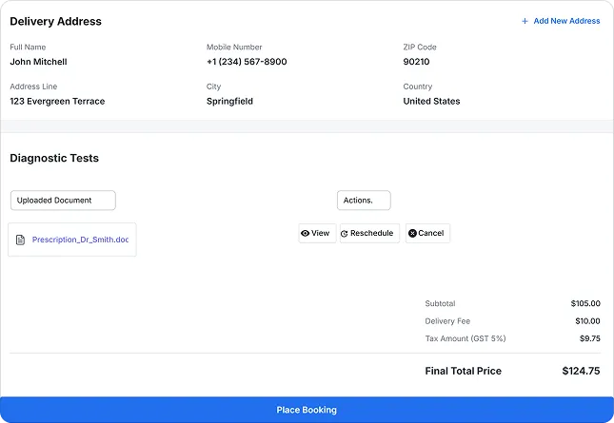Click the mobile number +1 (234) 567-8900

pos(247,62)
